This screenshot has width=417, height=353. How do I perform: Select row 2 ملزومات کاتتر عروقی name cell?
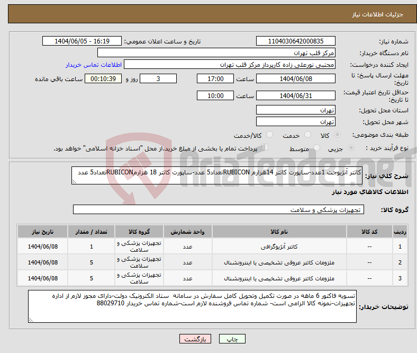[x=279, y=262]
